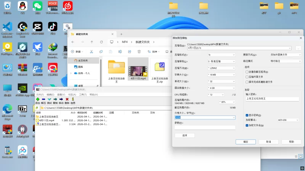Click the scissors cut icon in Explorer toolbar

[x=91, y=52]
